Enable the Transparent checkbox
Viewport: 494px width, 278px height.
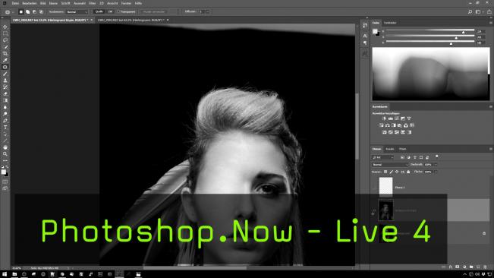(x=119, y=11)
